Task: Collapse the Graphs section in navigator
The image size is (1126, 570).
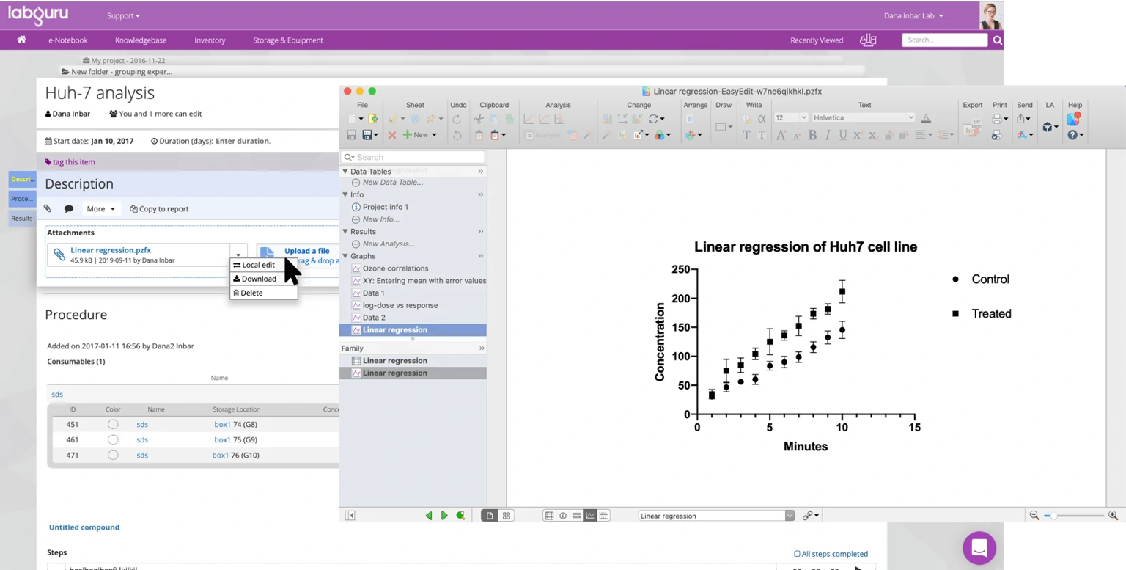Action: 345,256
